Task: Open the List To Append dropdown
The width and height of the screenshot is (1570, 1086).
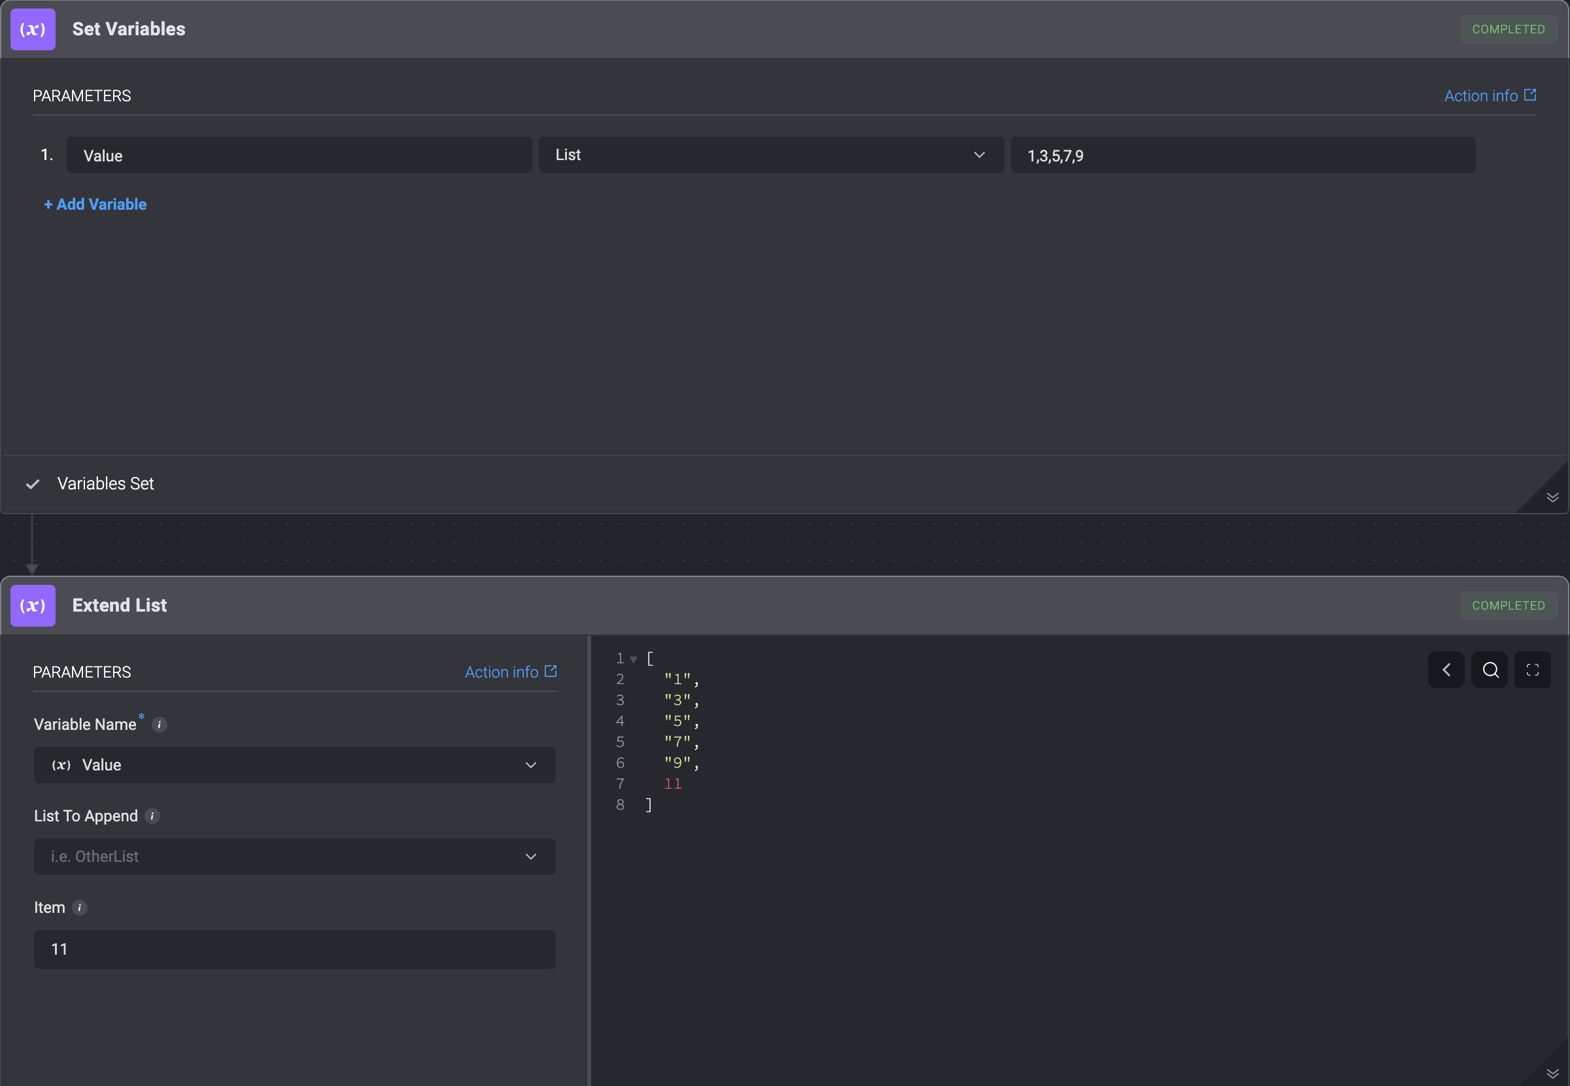Action: (x=295, y=857)
